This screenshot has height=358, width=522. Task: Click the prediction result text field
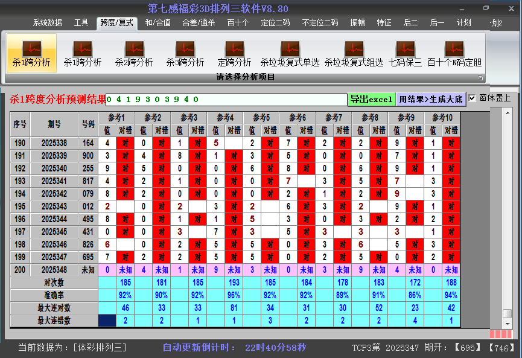point(226,100)
